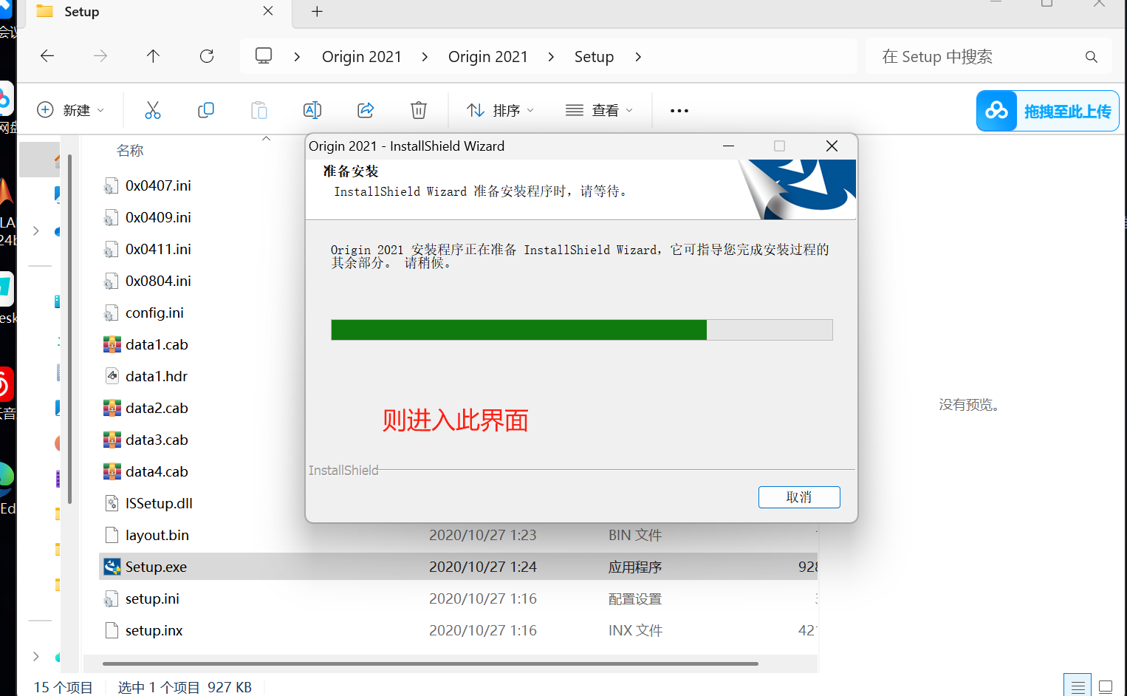This screenshot has width=1127, height=696.
Task: Click 取消 to cancel the InstallShield installation
Action: tap(799, 497)
